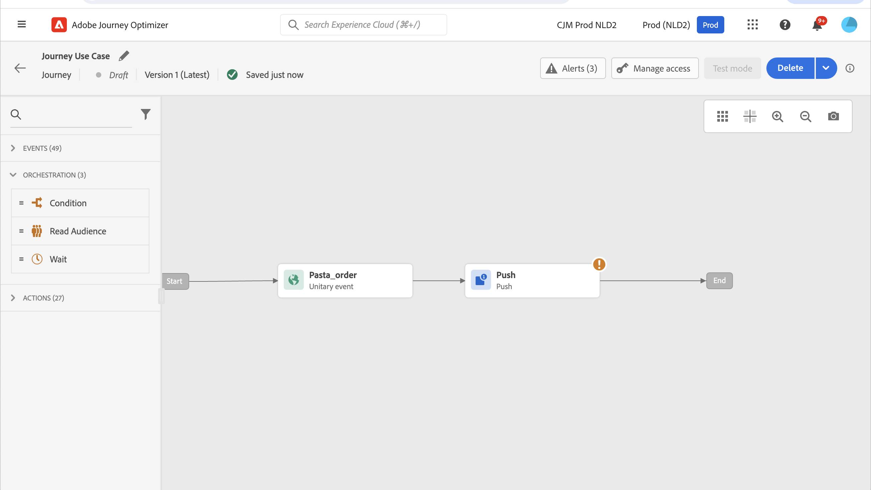Click the Manage access button
The height and width of the screenshot is (490, 871).
tap(655, 68)
